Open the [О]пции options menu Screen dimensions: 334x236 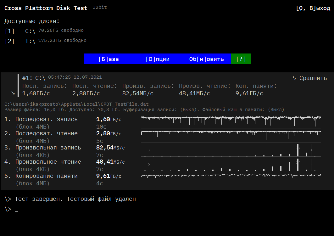(158, 59)
